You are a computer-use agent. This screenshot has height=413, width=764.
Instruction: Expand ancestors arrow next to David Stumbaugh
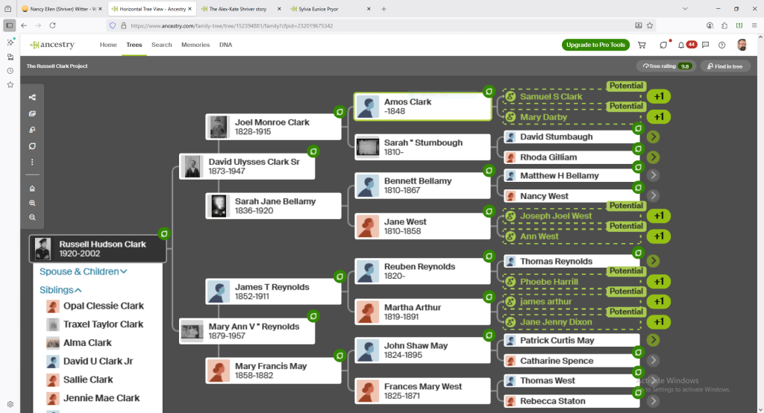click(x=654, y=137)
